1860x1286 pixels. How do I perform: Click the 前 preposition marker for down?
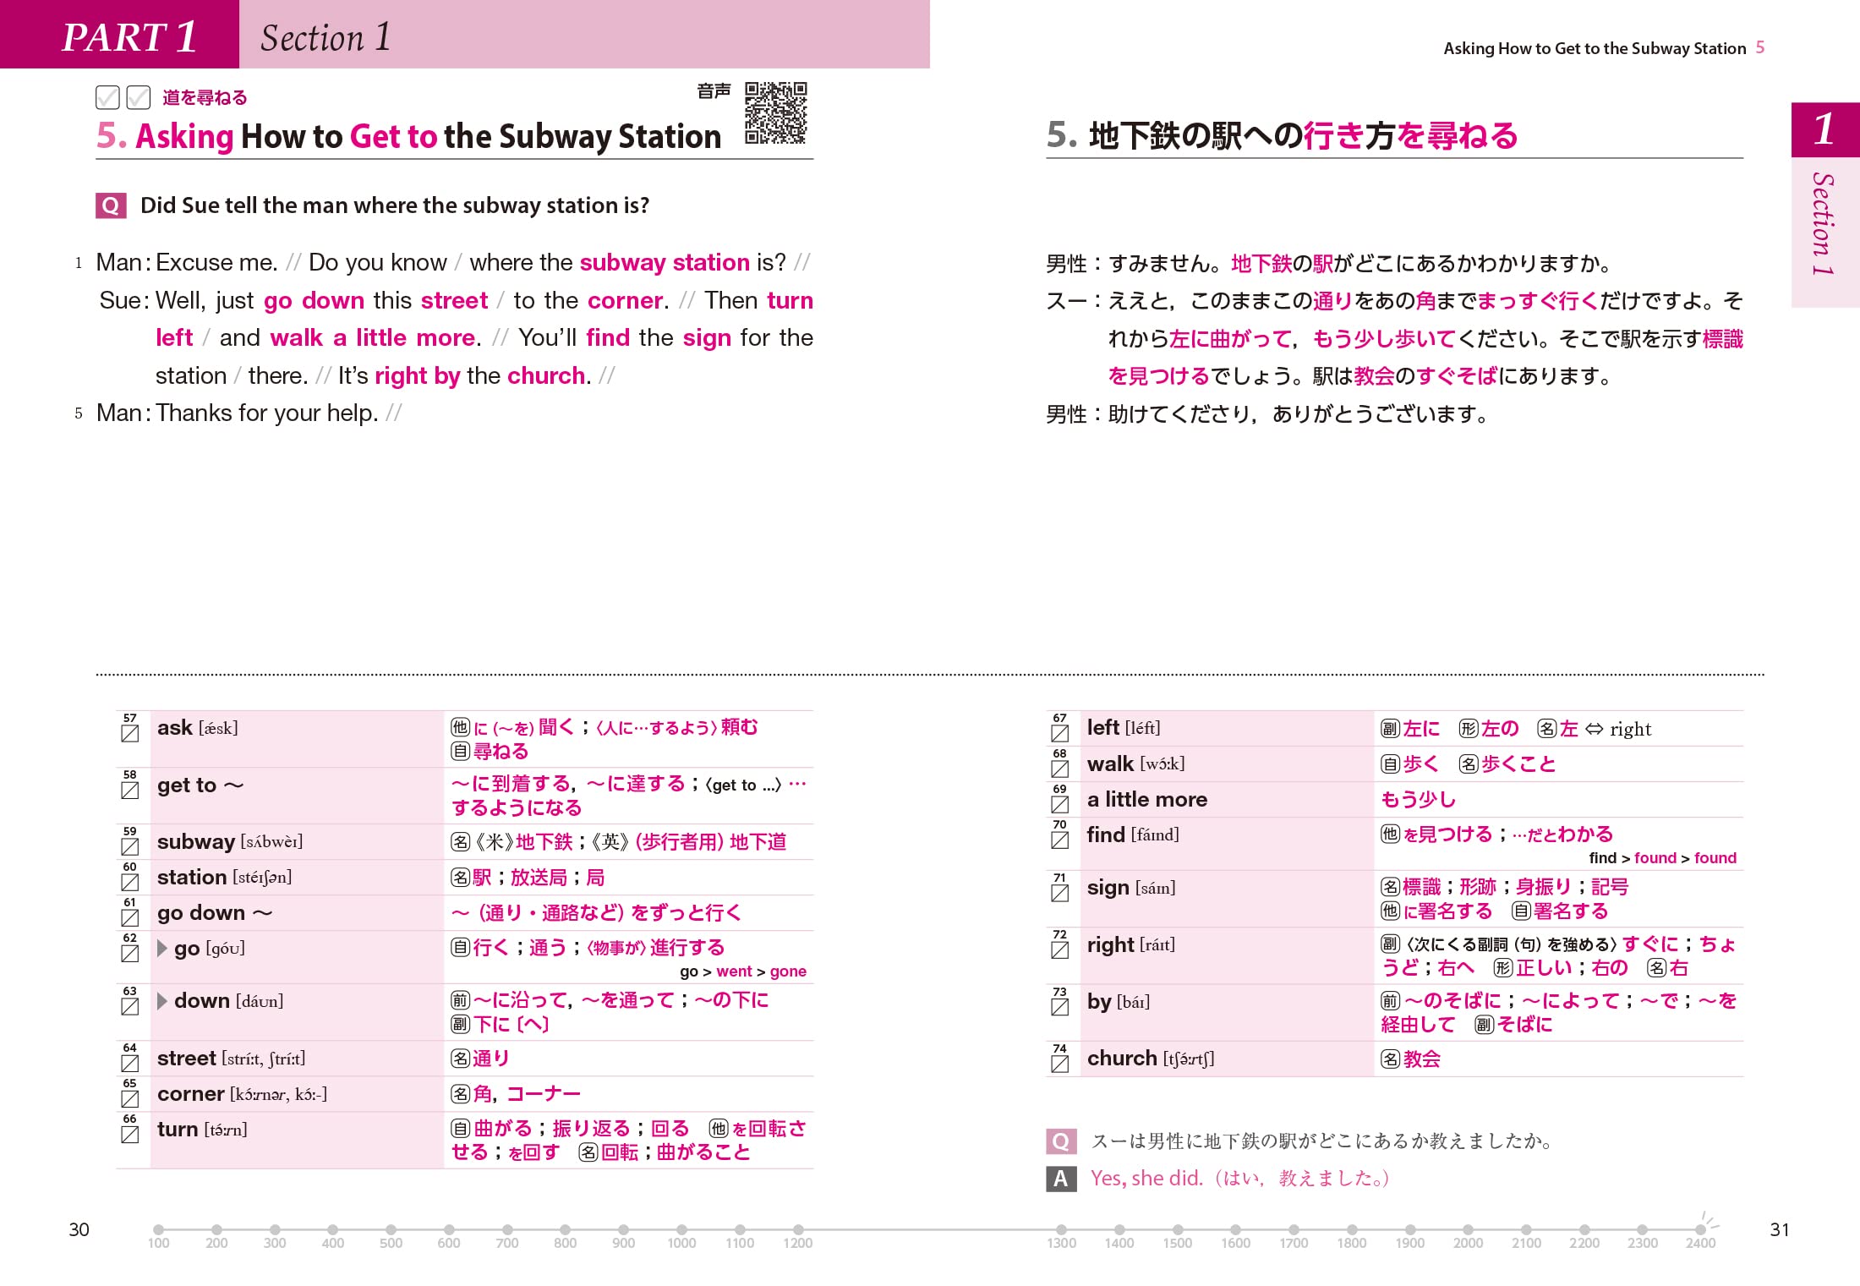pos(460,1001)
